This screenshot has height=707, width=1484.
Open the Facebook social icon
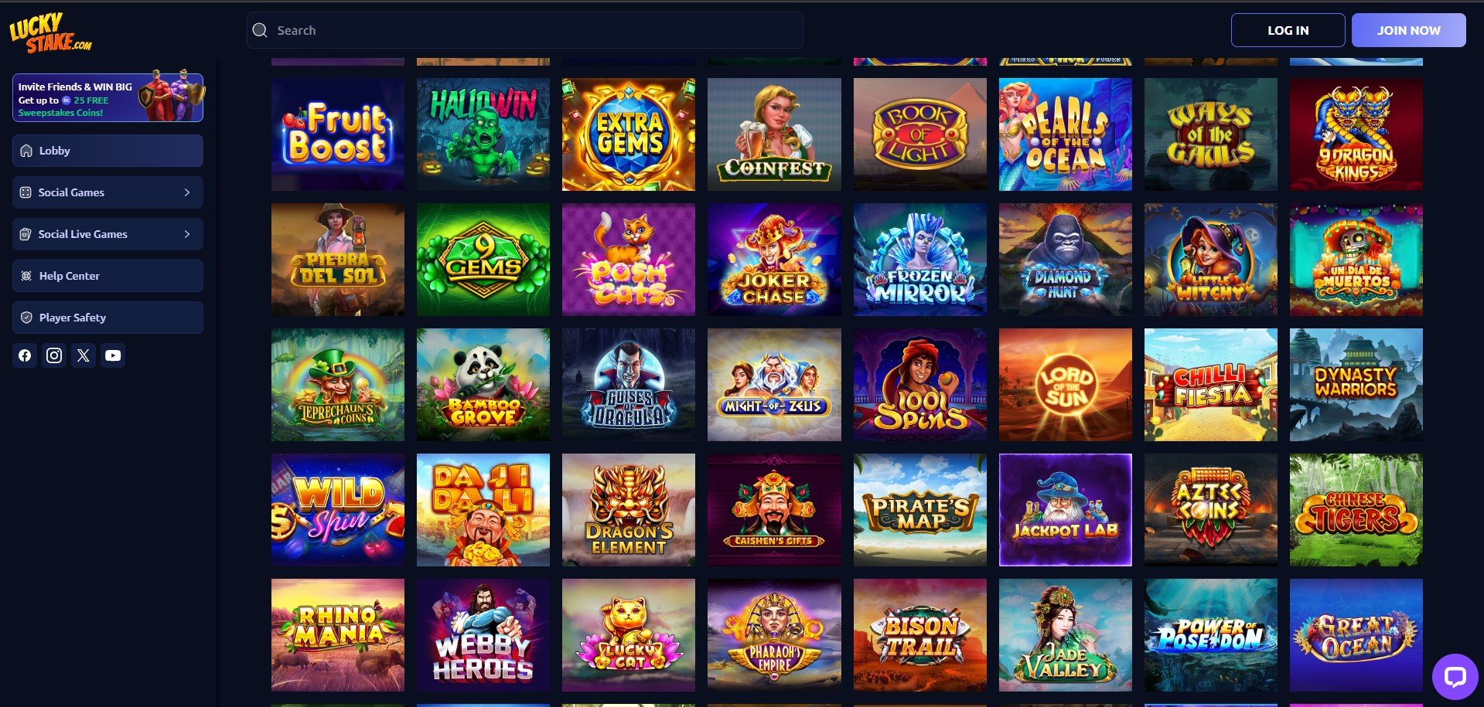click(x=25, y=355)
